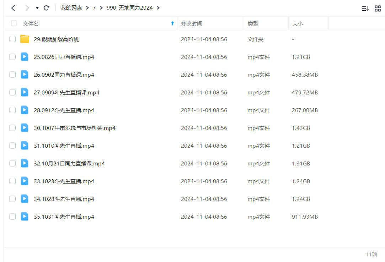Viewport: 385px width, 262px height.
Task: Select file name 35.1031斗先生直播.mp4
Action: pos(64,217)
